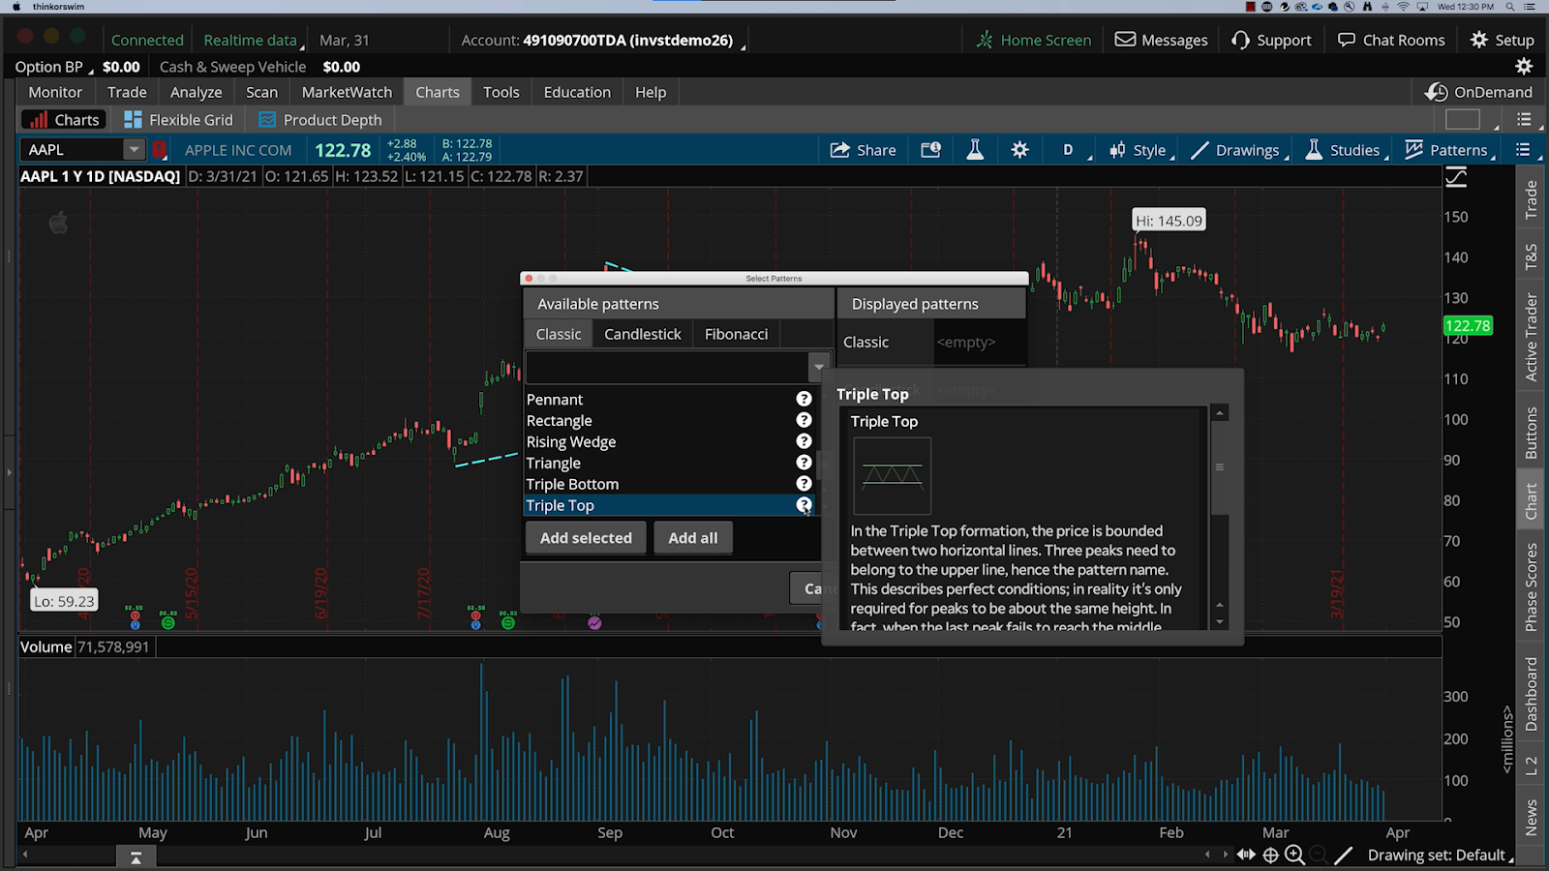This screenshot has width=1549, height=871.
Task: Open the Style dropdown
Action: [x=1140, y=149]
